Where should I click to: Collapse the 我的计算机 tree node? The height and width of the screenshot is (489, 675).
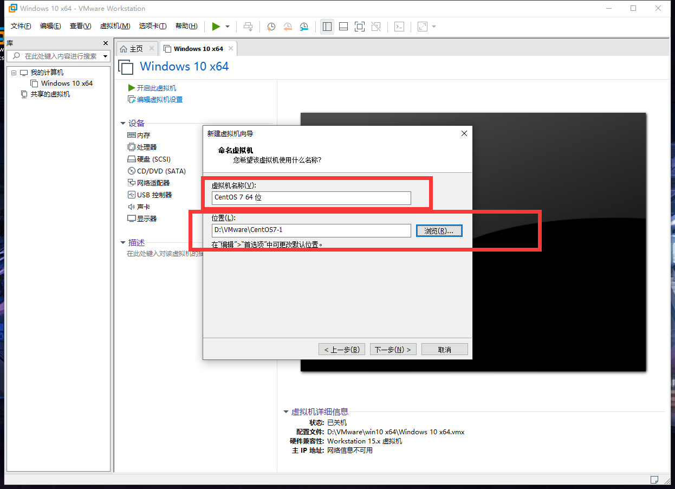(14, 73)
